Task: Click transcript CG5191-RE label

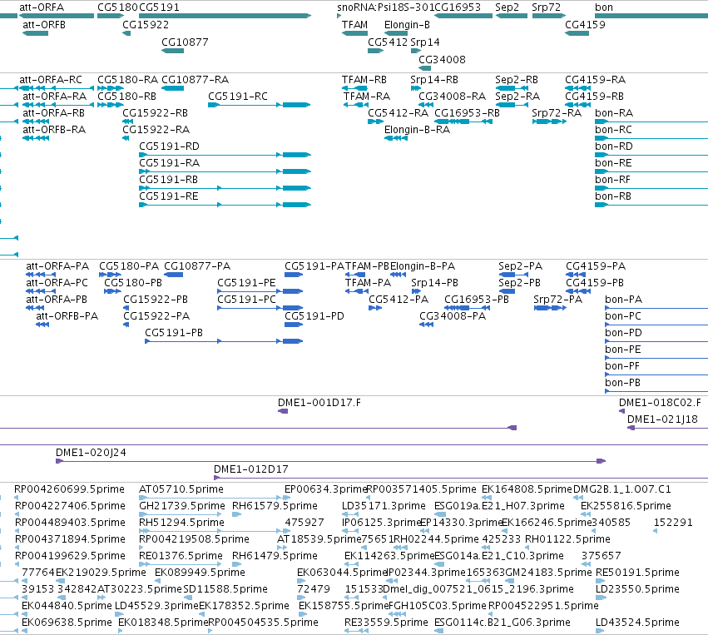Action: [x=168, y=196]
